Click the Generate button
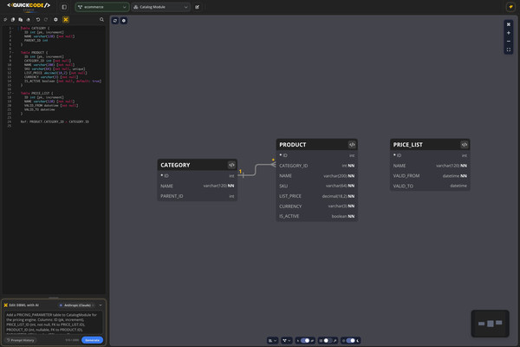 (92, 340)
